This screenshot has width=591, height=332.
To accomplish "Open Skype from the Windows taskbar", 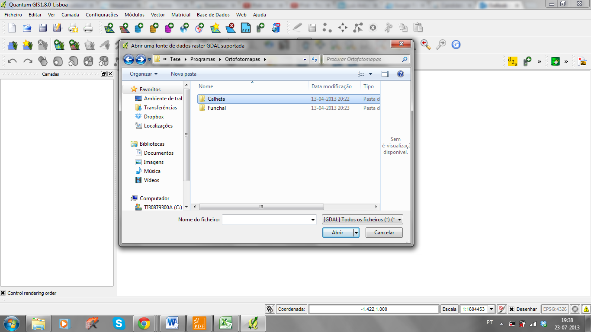I will [119, 323].
